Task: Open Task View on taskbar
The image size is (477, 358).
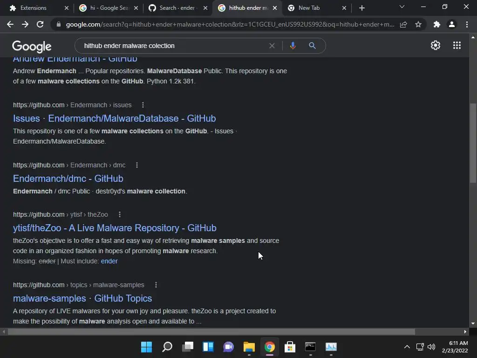Action: pos(188,347)
